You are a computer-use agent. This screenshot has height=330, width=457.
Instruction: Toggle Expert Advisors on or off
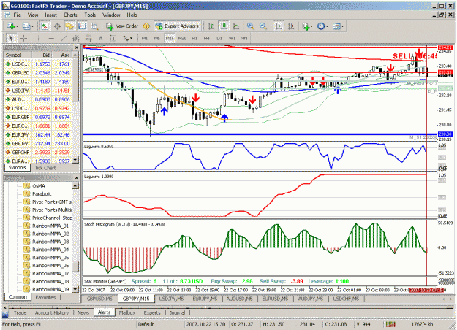(178, 26)
